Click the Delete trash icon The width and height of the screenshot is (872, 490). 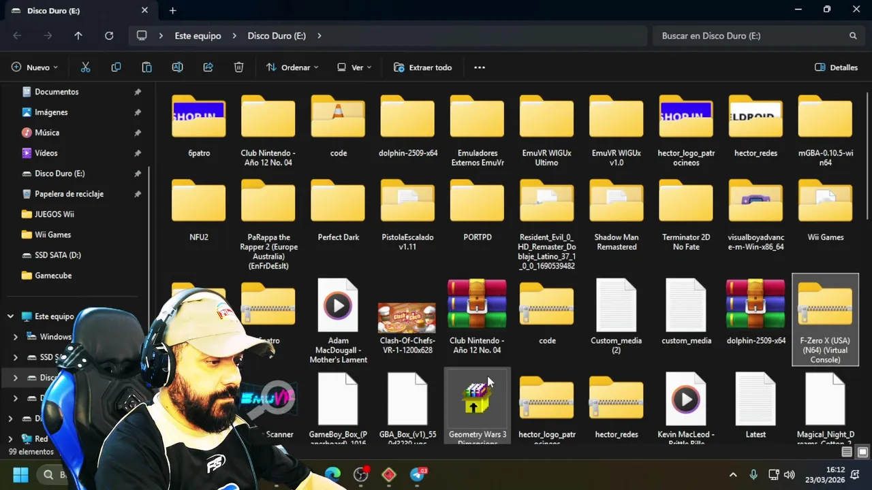(238, 67)
